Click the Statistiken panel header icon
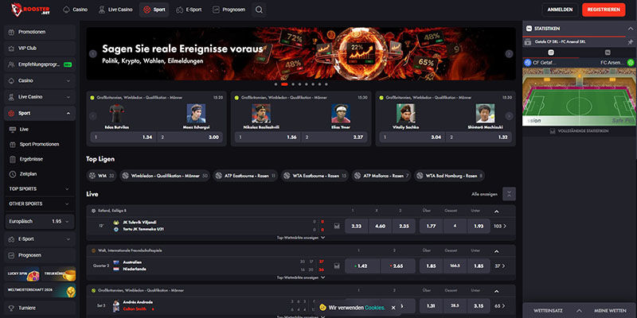The width and height of the screenshot is (637, 318). [x=529, y=29]
